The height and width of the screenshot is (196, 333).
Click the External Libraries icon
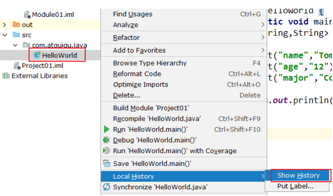(x=6, y=75)
